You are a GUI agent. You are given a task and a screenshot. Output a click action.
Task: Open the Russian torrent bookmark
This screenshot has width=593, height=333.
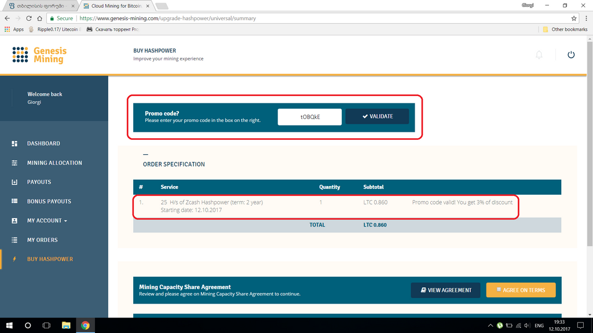tap(113, 29)
